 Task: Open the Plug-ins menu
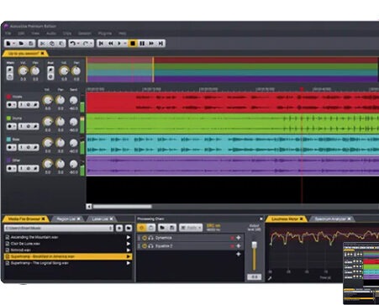coord(105,34)
